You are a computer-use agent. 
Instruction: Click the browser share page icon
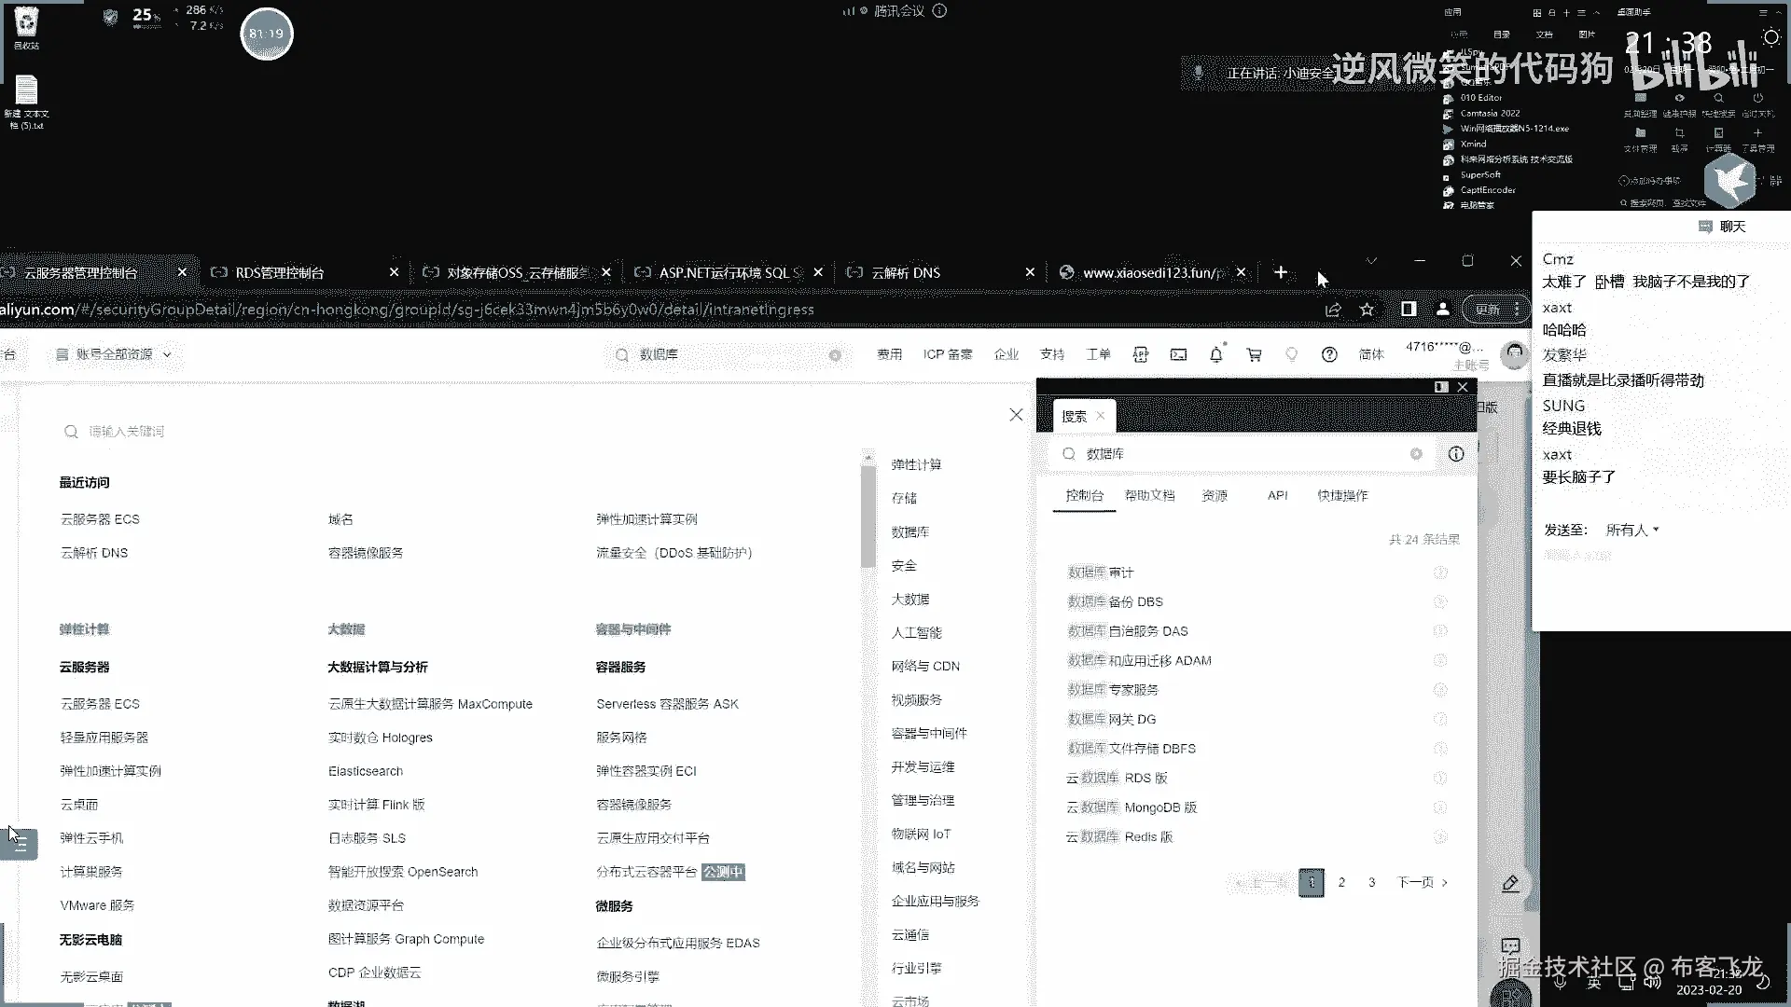pyautogui.click(x=1333, y=310)
